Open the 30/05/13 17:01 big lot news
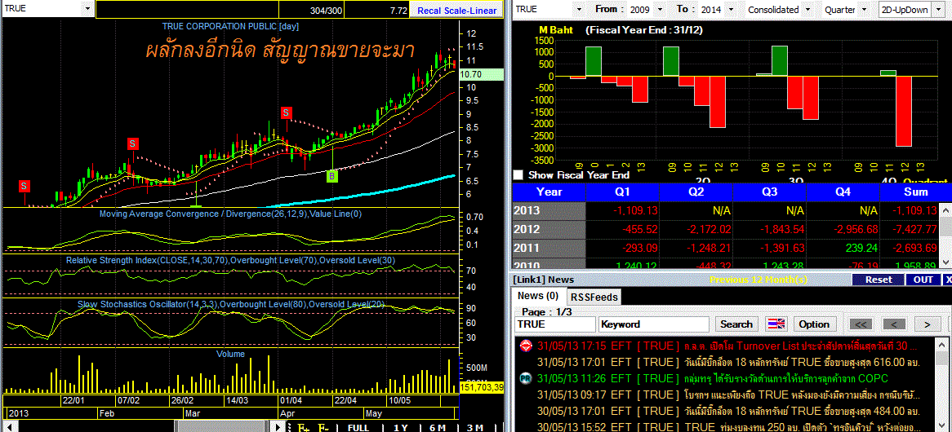952x432 pixels. [728, 411]
